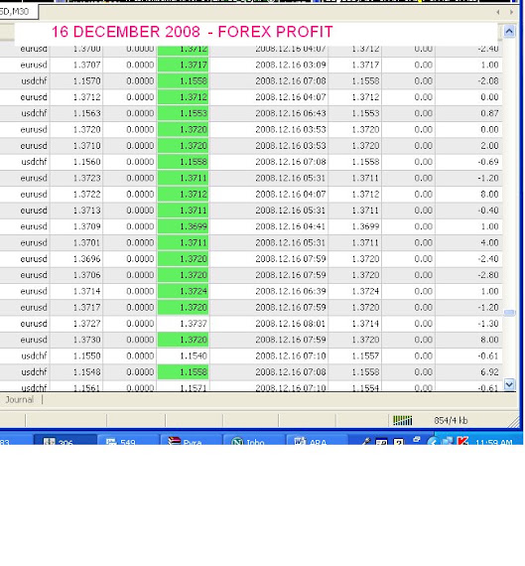Click profit value '6.92'

point(489,372)
